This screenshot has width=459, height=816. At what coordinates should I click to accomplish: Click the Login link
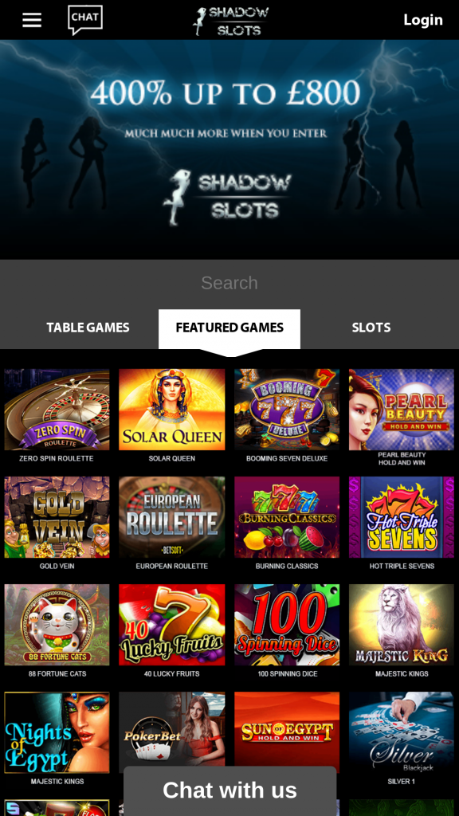point(423,20)
